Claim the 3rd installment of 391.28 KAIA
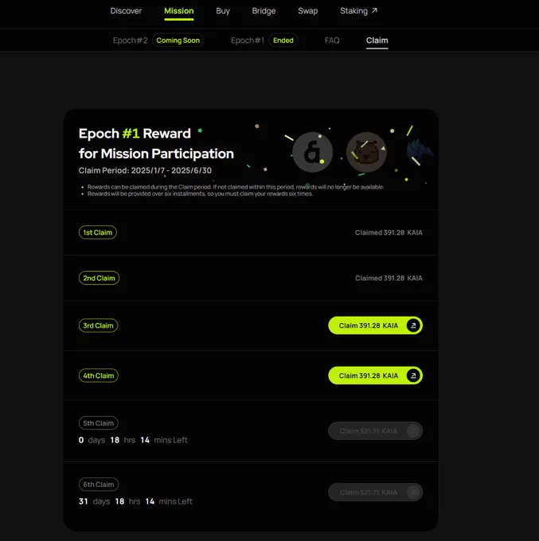This screenshot has width=539, height=541. coord(375,325)
